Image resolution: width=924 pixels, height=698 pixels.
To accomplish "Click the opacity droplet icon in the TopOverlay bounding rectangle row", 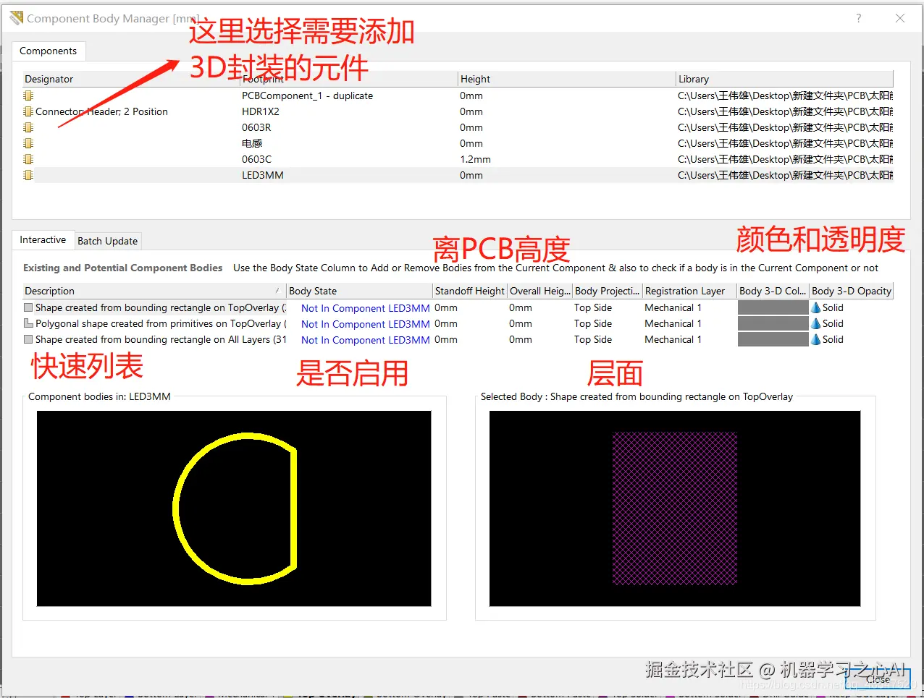I will 816,307.
